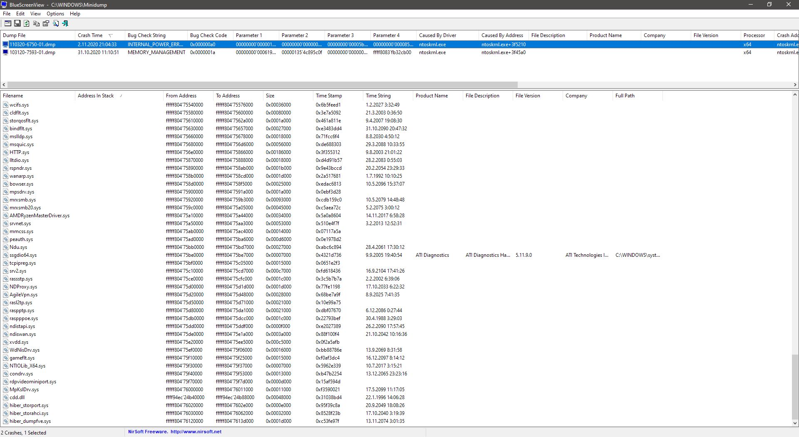Image resolution: width=799 pixels, height=437 pixels.
Task: Sort drivers by Time Stamp column header
Action: (329, 96)
